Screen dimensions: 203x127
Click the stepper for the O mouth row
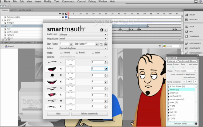click(x=106, y=75)
